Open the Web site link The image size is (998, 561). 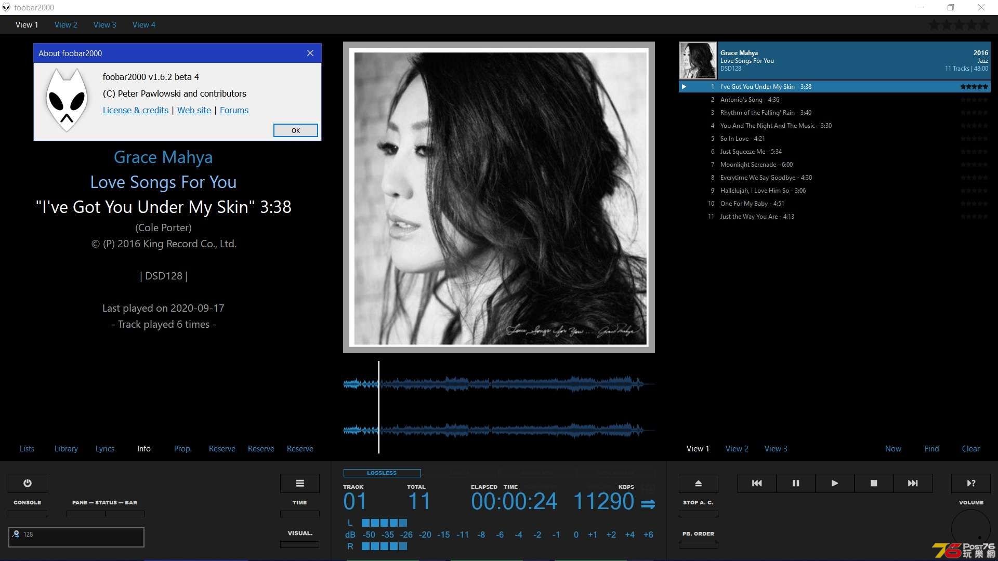coord(194,110)
